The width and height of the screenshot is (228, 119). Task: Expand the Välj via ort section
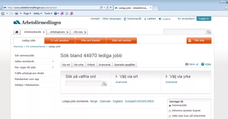click(x=126, y=76)
